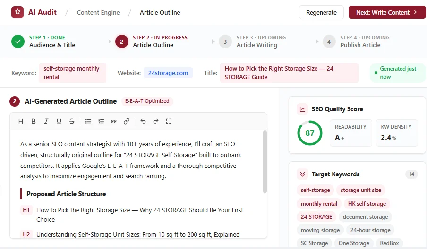
Task: Click the H1 tag in the outline
Action: 26,210
